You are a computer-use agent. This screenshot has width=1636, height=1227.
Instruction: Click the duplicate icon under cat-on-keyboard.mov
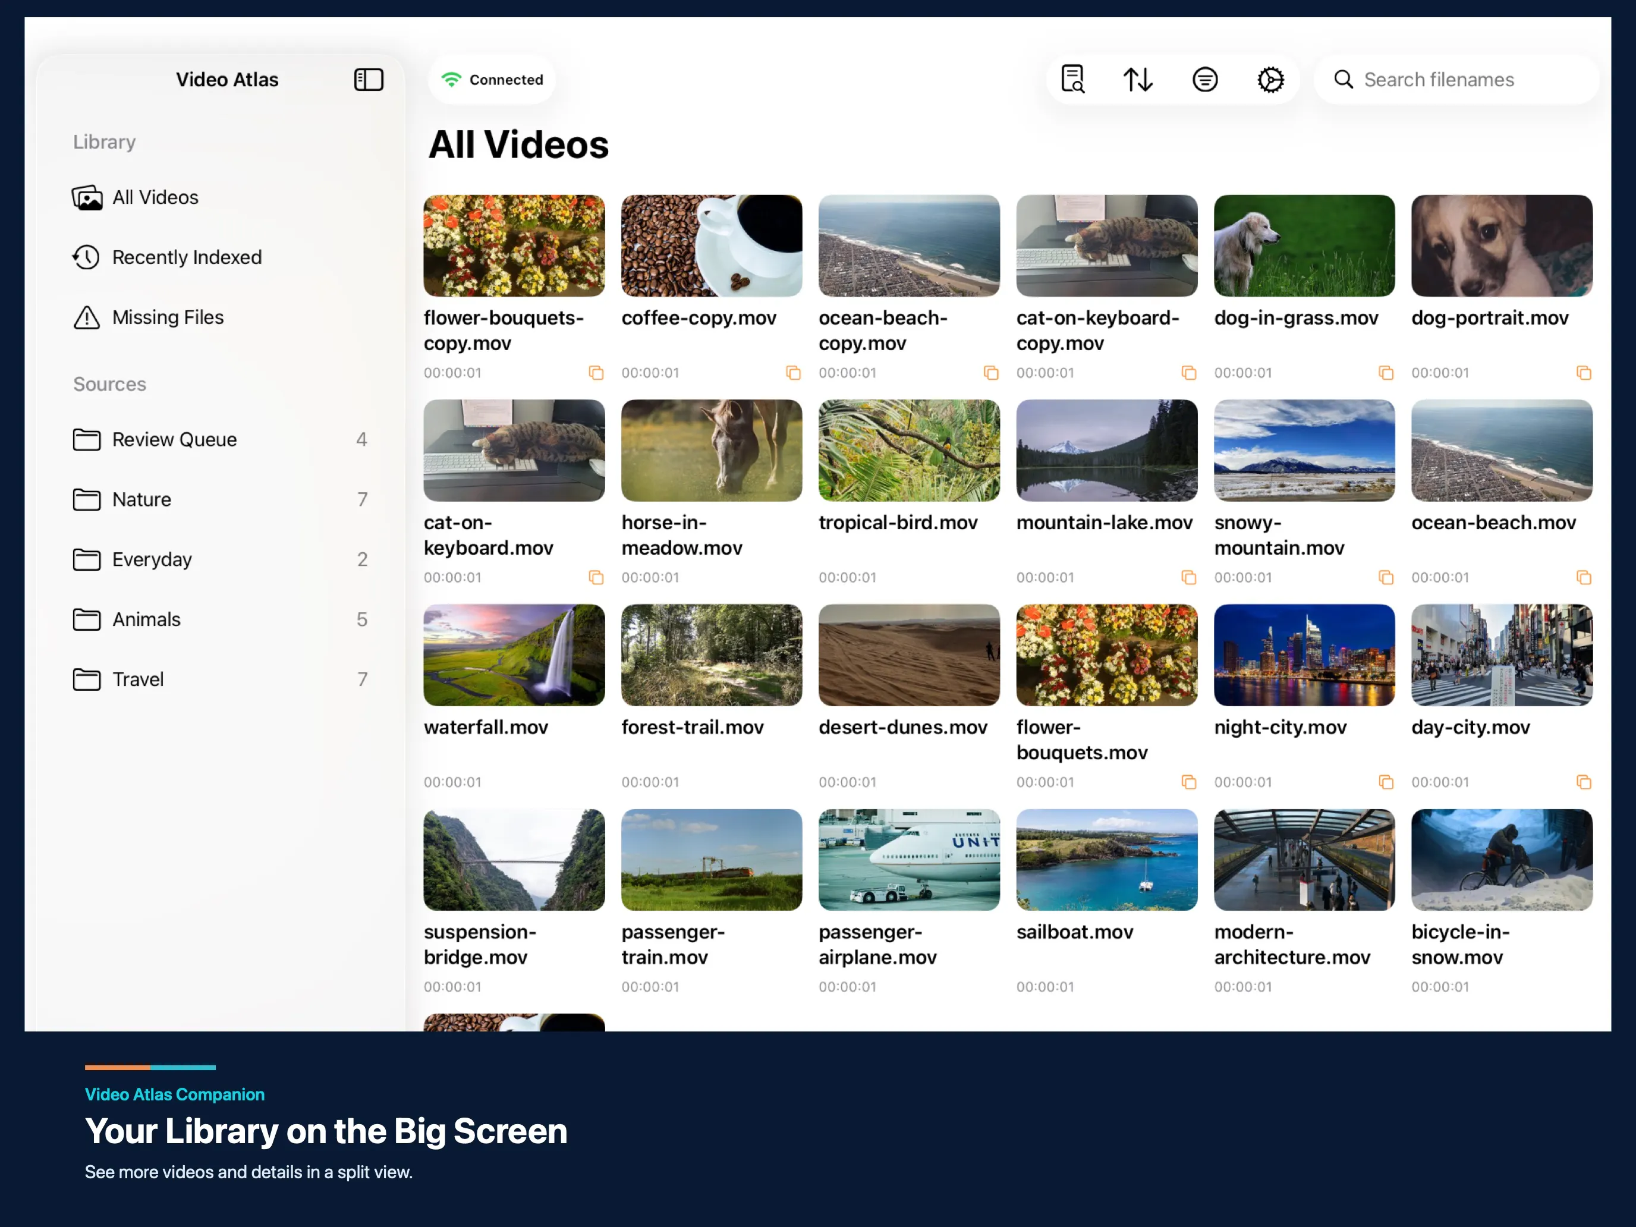point(596,578)
